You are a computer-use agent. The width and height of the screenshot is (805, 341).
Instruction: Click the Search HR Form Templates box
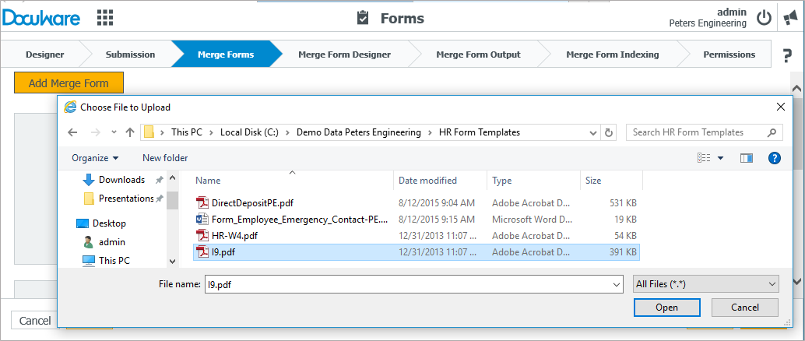point(695,132)
